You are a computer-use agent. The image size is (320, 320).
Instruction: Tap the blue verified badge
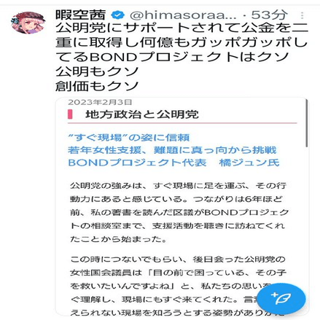pyautogui.click(x=117, y=15)
